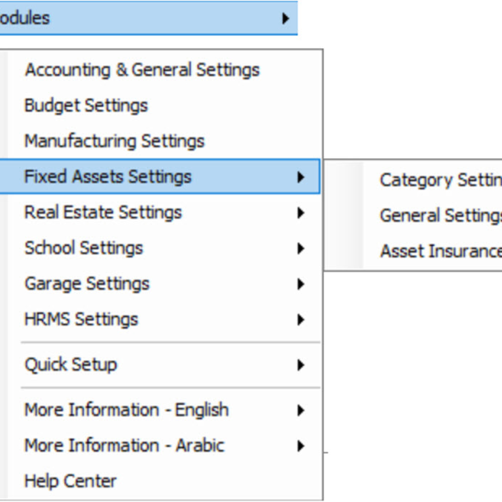Expand the Real Estate Settings submenu arrow
This screenshot has width=502, height=502.
300,212
